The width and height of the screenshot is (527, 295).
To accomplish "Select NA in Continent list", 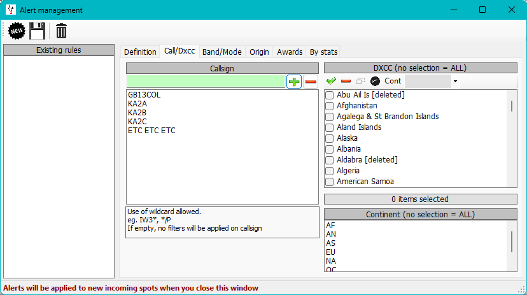I will click(x=331, y=261).
